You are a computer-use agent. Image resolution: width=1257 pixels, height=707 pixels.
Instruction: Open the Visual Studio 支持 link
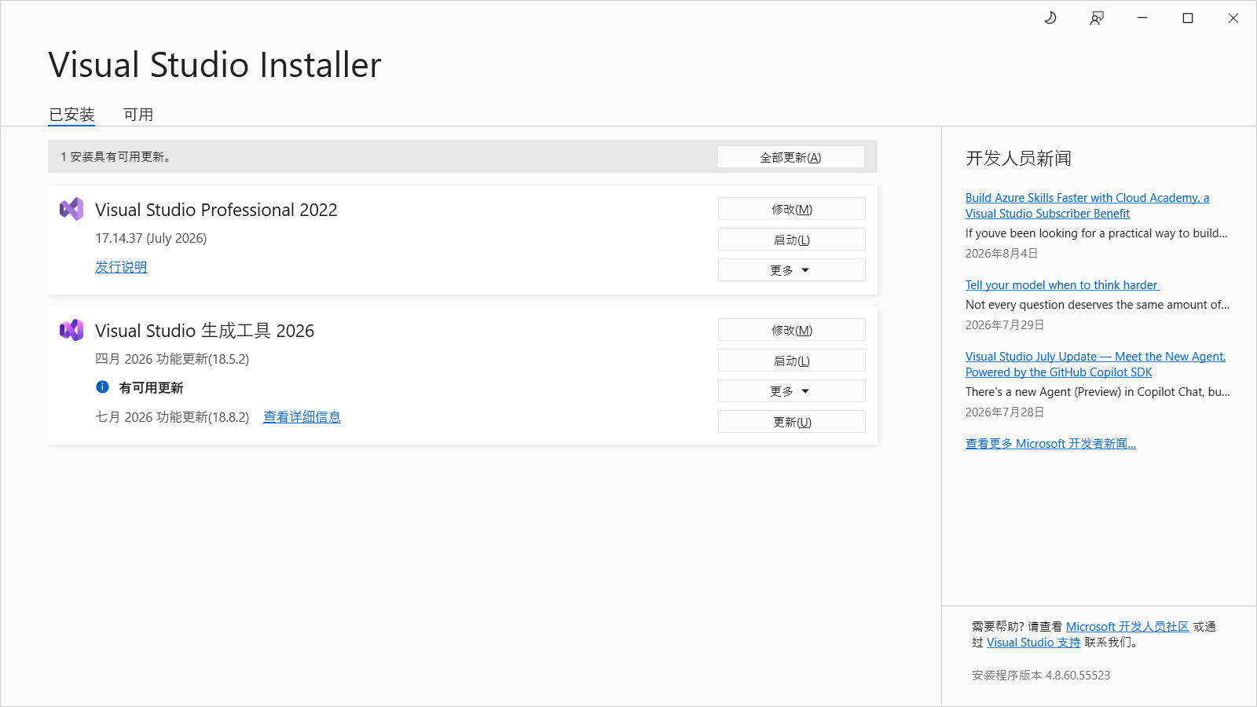click(x=1033, y=643)
